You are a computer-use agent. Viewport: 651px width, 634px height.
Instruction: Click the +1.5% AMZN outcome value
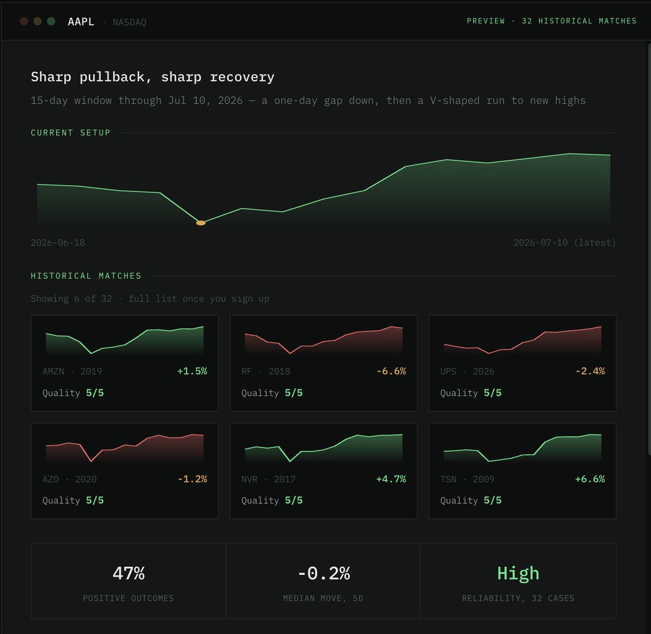tap(192, 371)
